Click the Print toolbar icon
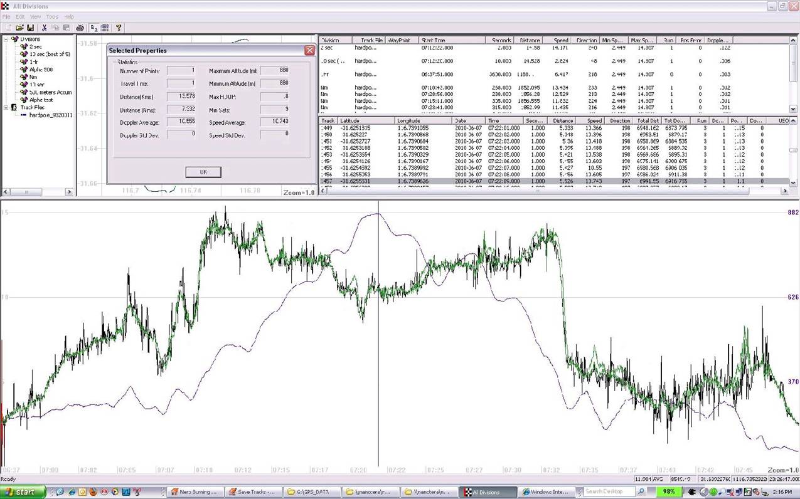 pos(80,28)
